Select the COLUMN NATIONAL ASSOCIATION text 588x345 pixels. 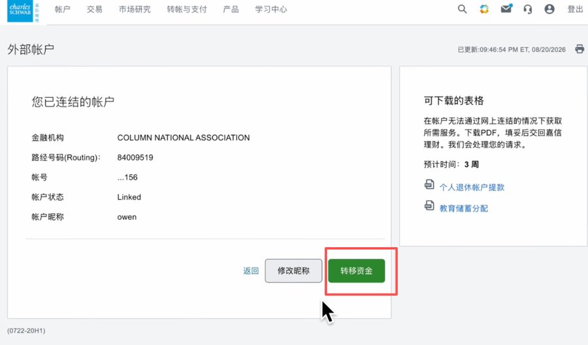pos(184,138)
